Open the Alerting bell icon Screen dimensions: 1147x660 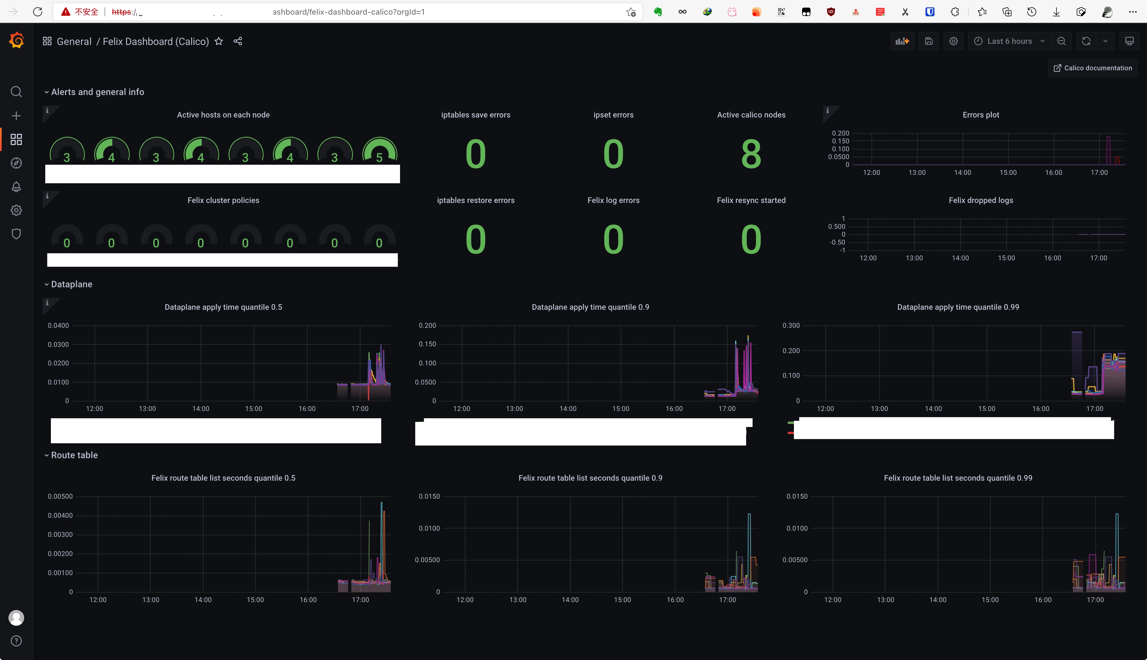[16, 187]
